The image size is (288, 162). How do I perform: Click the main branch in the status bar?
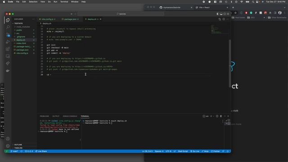pos(14,151)
